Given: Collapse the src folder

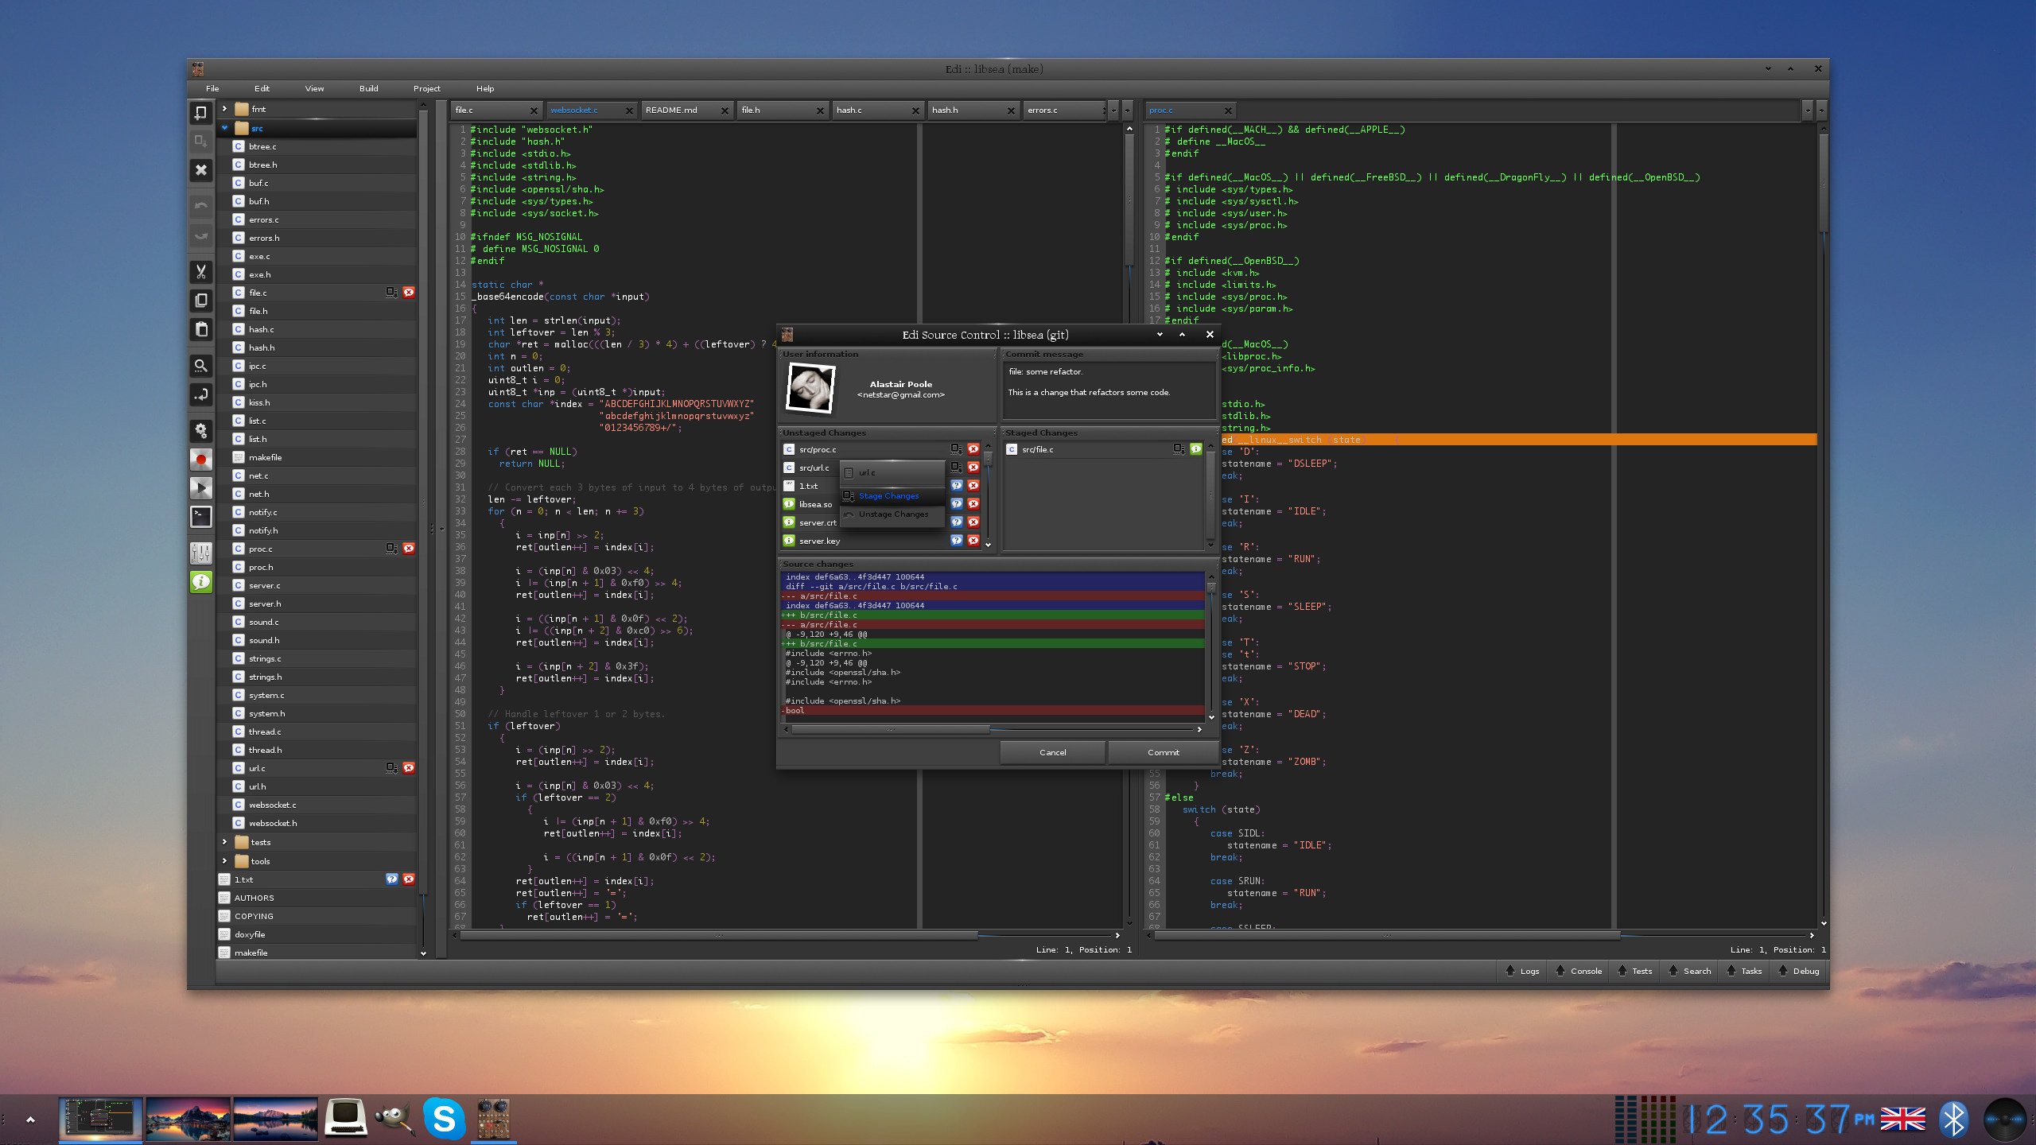Looking at the screenshot, I should (x=225, y=128).
